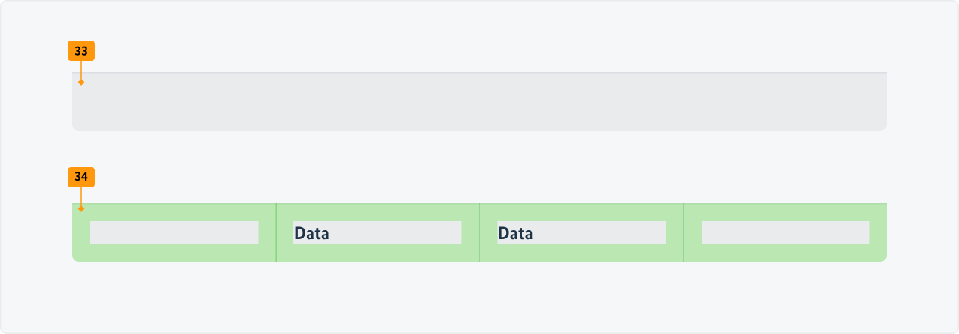Click the connector line under badge 34
This screenshot has height=334, width=959.
click(x=81, y=196)
